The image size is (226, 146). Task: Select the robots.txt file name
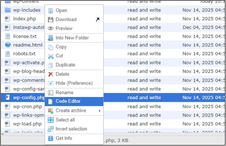click(24, 54)
